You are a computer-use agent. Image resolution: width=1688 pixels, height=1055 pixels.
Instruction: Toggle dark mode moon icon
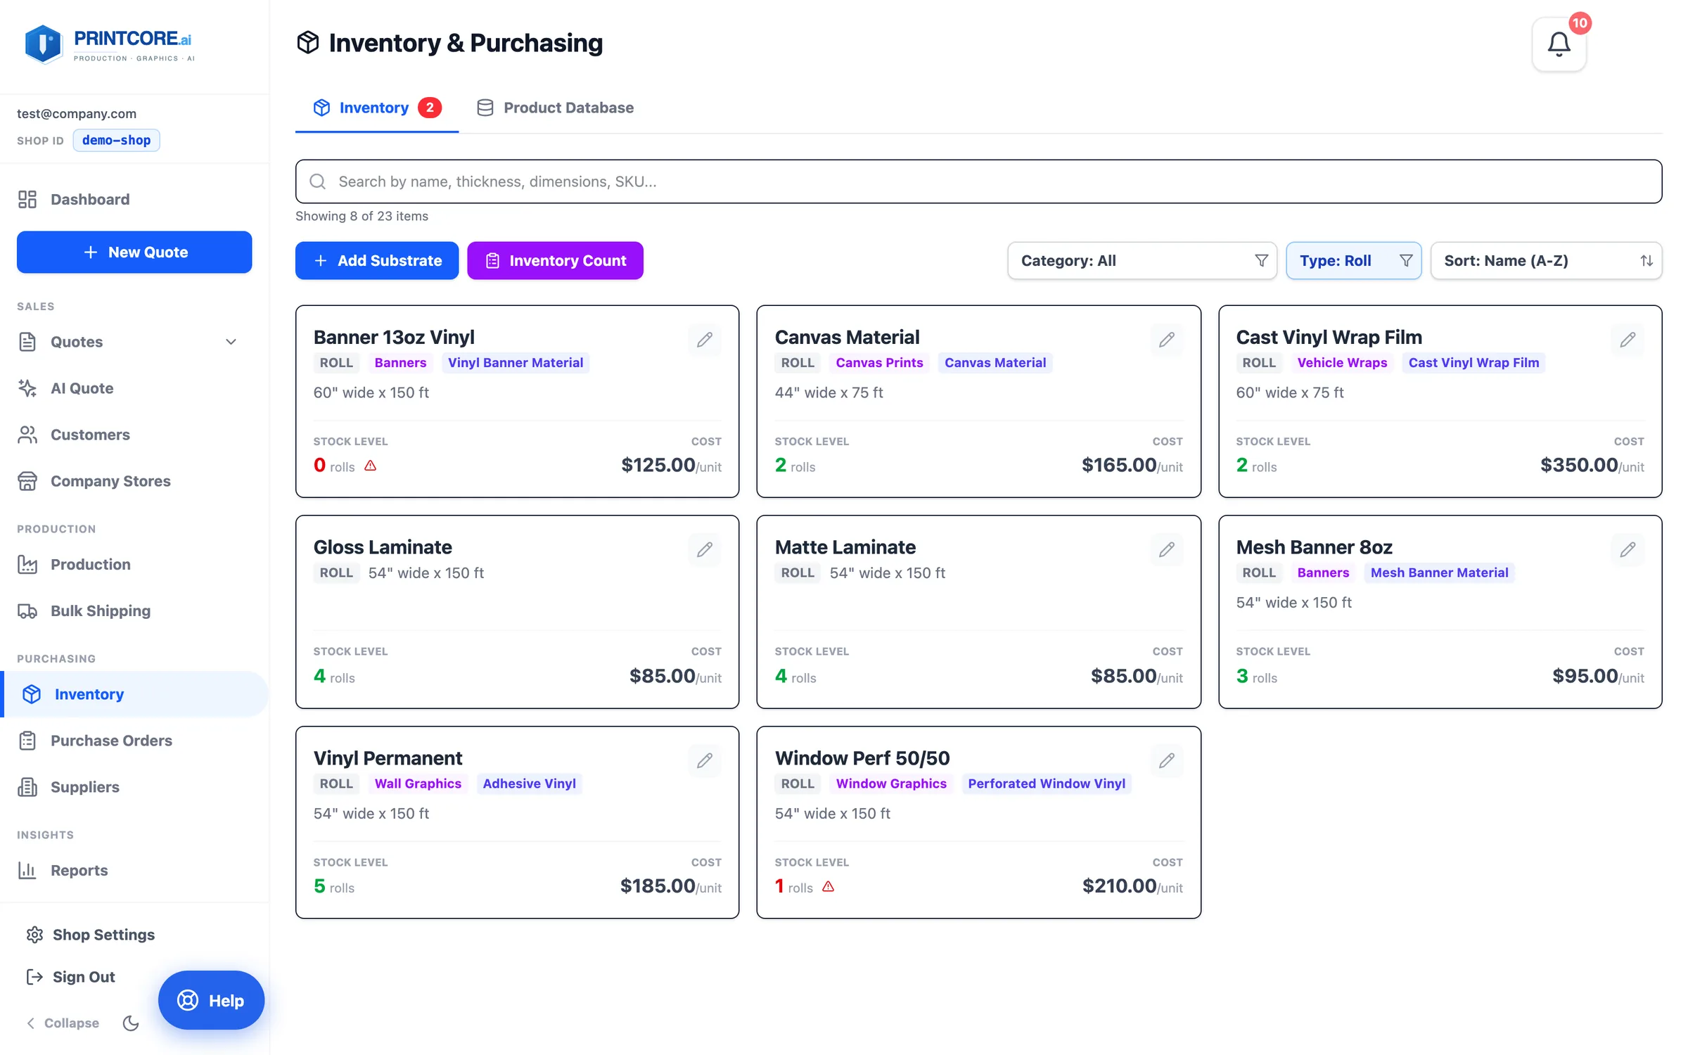(131, 1023)
